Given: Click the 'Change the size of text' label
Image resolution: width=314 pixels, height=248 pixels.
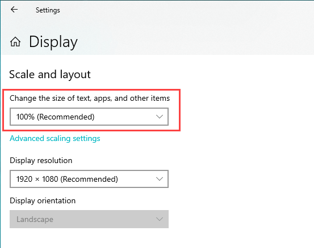Looking at the screenshot, I should (x=90, y=99).
